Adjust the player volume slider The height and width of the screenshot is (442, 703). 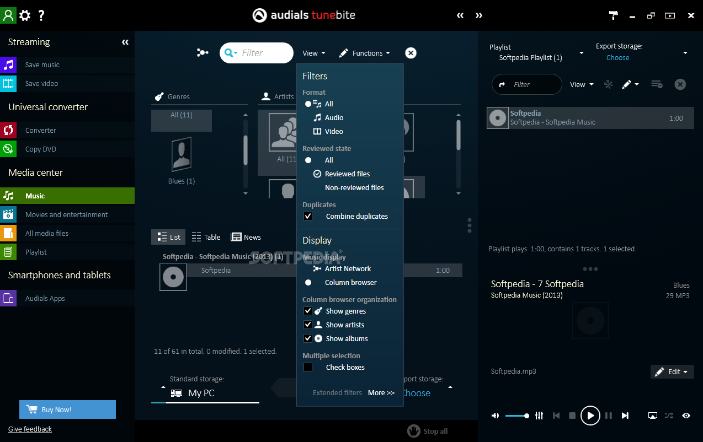click(517, 416)
